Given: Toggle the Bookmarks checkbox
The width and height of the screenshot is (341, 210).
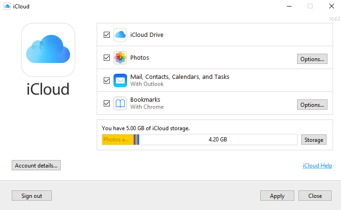Looking at the screenshot, I should coord(107,104).
